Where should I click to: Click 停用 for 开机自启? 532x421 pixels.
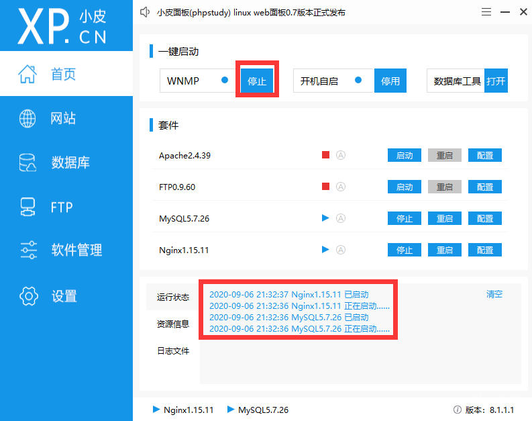[390, 81]
